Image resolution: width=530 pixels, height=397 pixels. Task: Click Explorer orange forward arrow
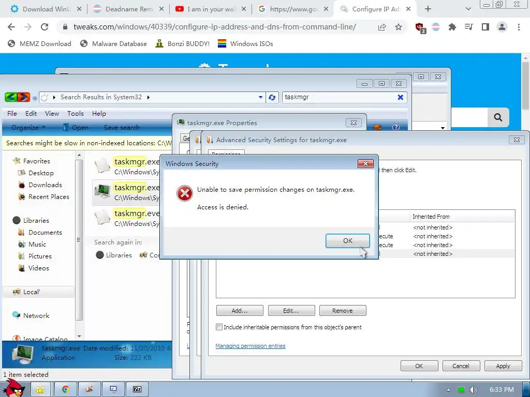click(x=24, y=97)
